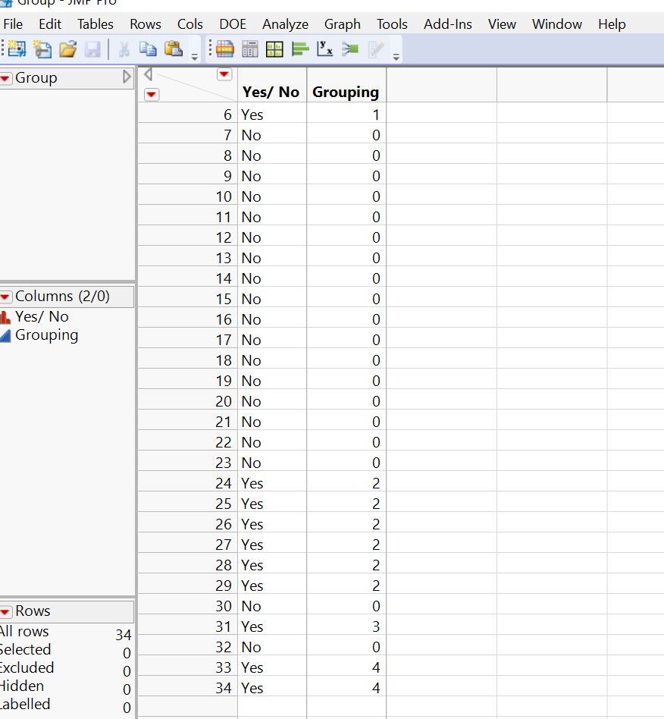Open the Analyze menu
The height and width of the screenshot is (719, 664).
pyautogui.click(x=285, y=24)
